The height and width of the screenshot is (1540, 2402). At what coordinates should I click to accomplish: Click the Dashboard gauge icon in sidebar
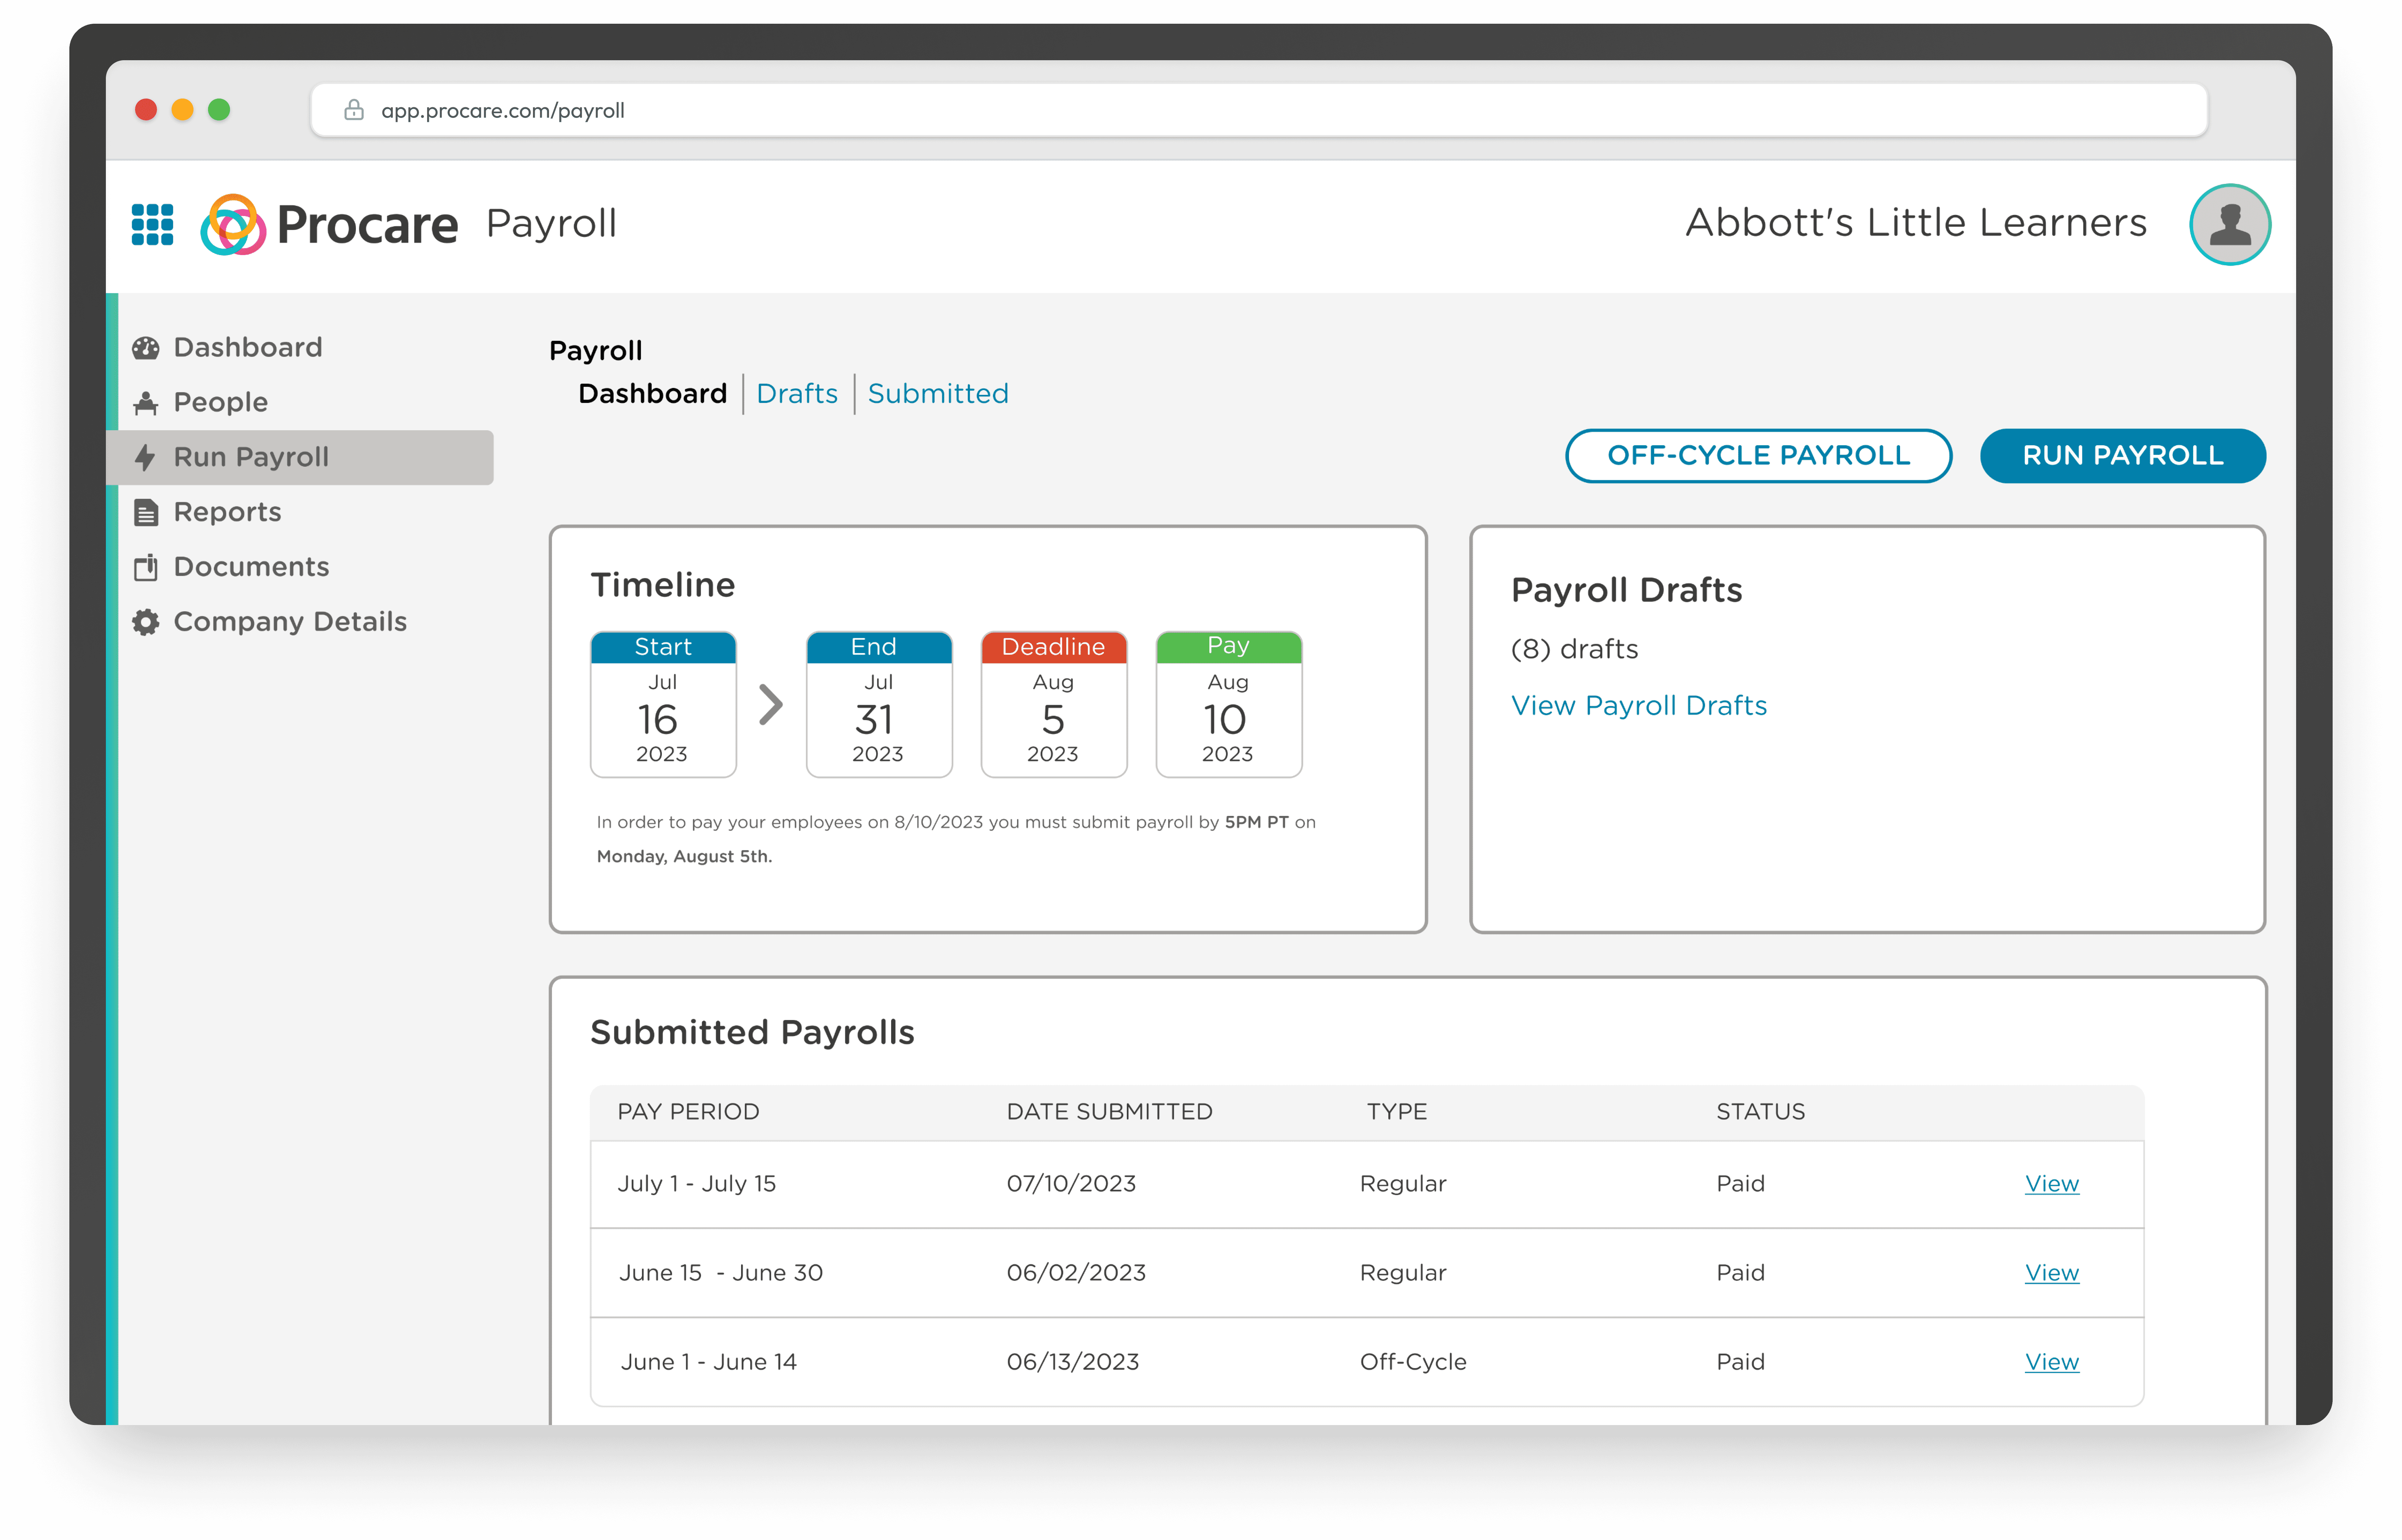[146, 348]
